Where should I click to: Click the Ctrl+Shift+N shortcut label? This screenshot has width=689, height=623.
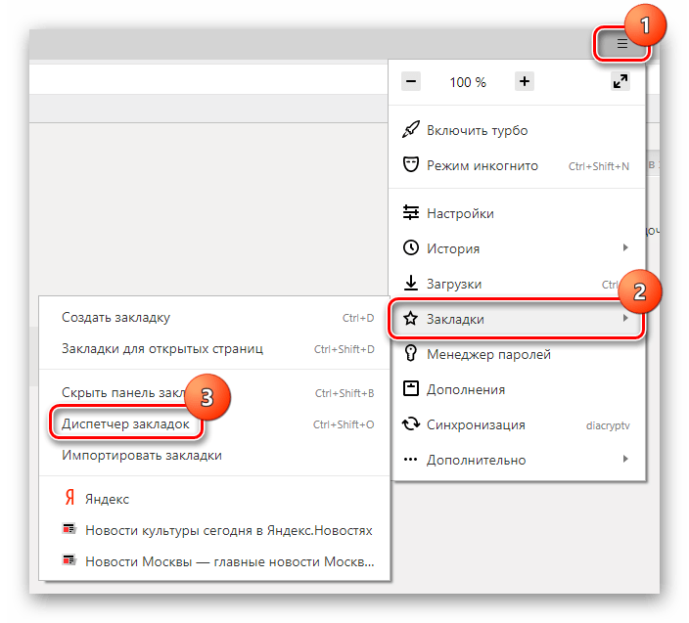tap(599, 166)
